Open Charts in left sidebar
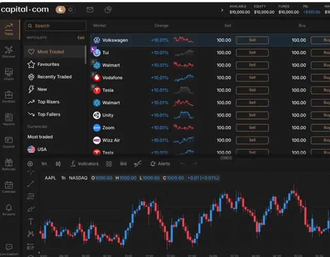 click(9, 74)
